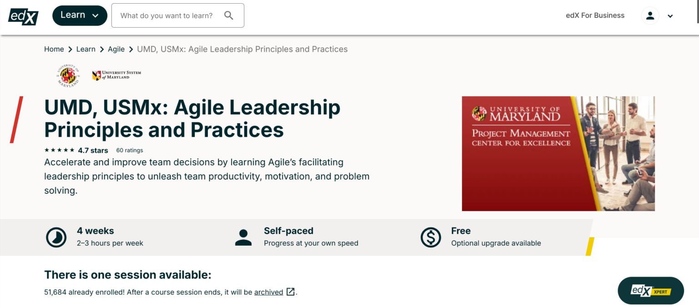Viewport: 699px width, 307px height.
Task: Click the edX logo in the header
Action: click(x=23, y=15)
